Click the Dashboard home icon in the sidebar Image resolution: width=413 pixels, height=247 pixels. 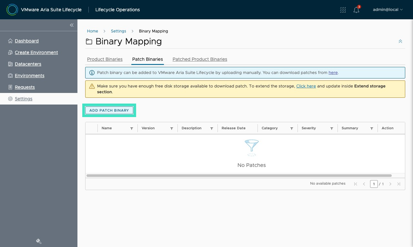(x=10, y=41)
